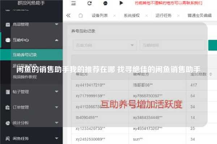This screenshot has width=217, height=144.
Task: Open the 帖子管理 sidebar label
Action: tap(21, 92)
